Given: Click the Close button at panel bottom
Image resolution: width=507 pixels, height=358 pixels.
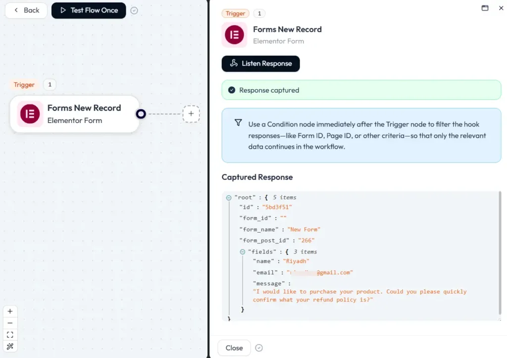Looking at the screenshot, I should pyautogui.click(x=234, y=348).
